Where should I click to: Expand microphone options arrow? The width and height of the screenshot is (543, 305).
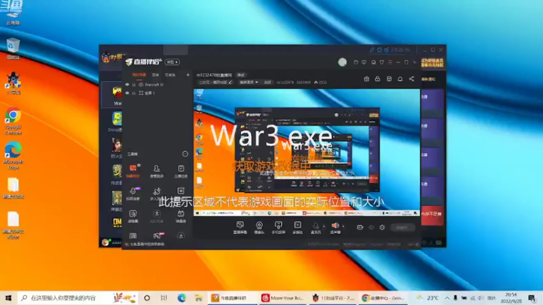(324, 226)
